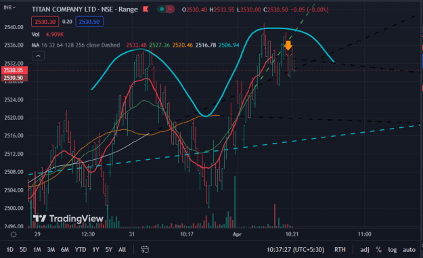The width and height of the screenshot is (423, 258).
Task: Click the 2530.55 red price label on axis
Action: pyautogui.click(x=14, y=70)
